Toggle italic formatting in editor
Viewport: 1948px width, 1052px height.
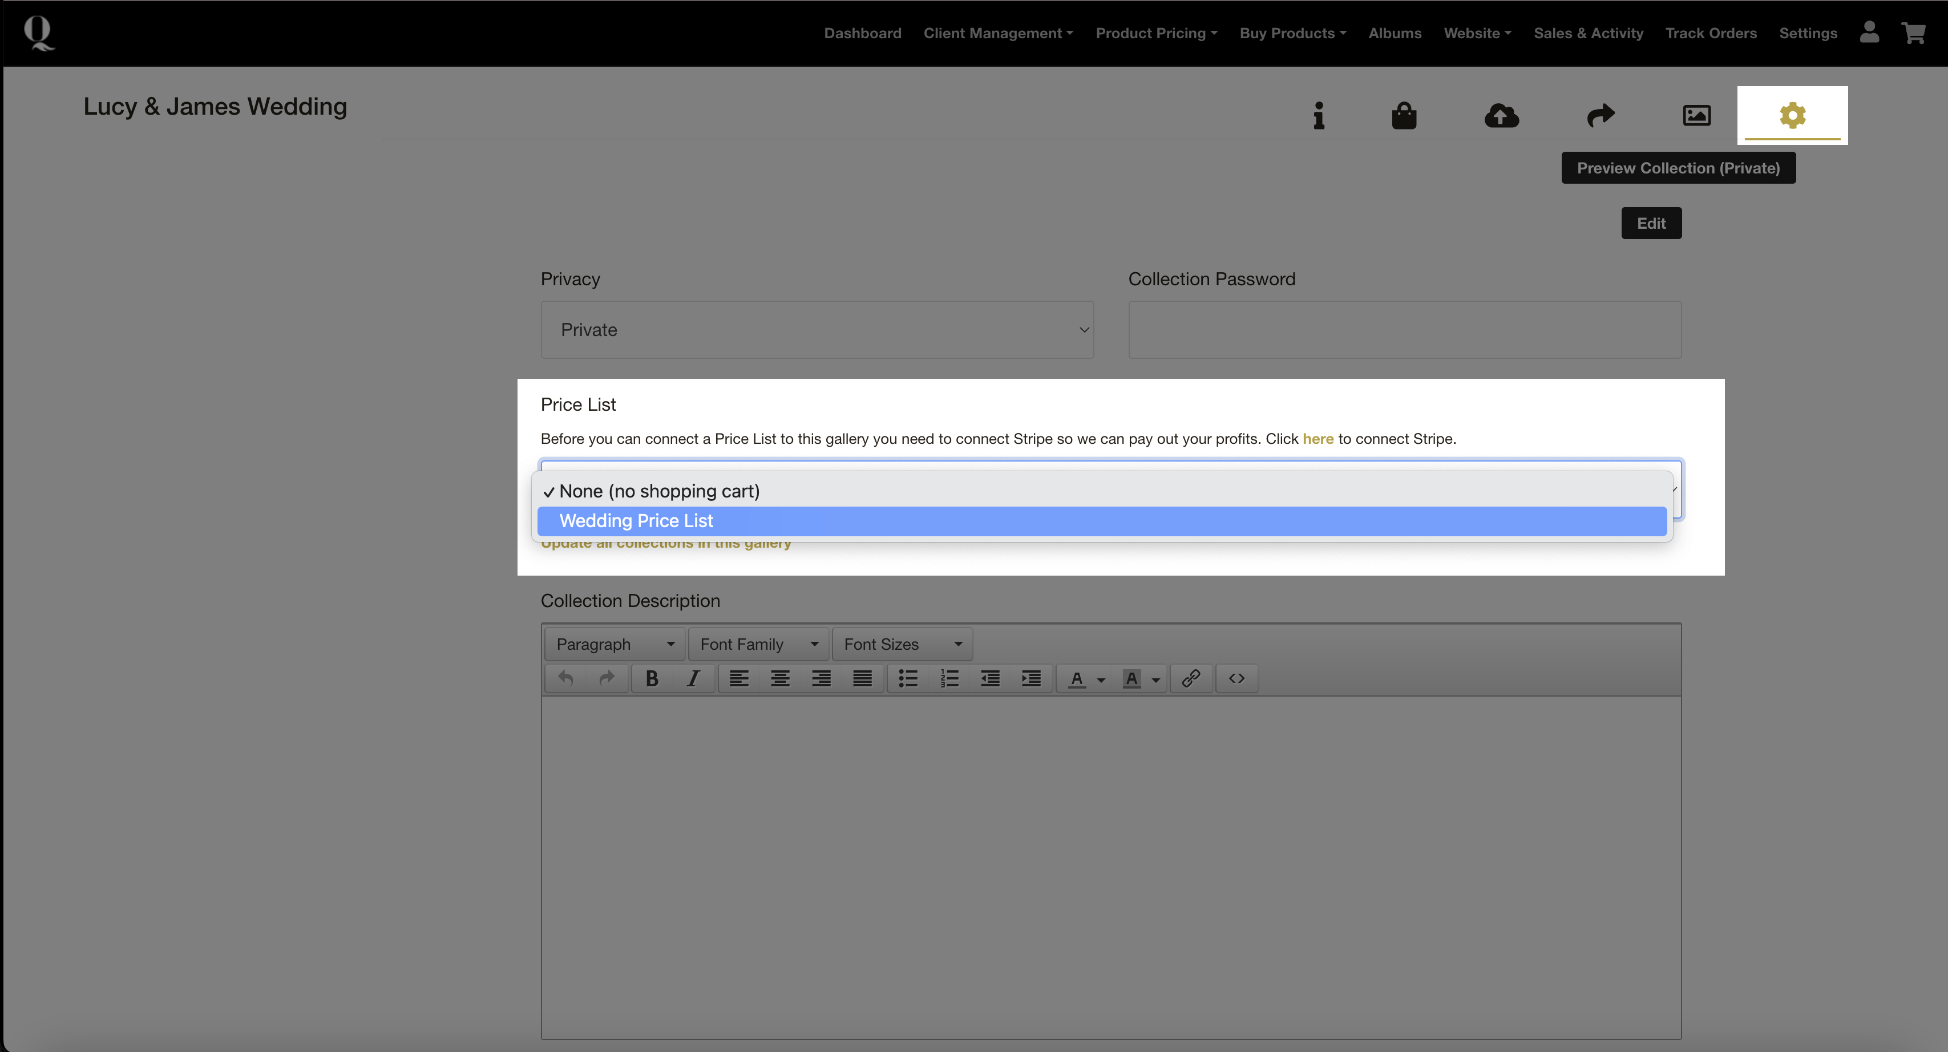pyautogui.click(x=693, y=678)
